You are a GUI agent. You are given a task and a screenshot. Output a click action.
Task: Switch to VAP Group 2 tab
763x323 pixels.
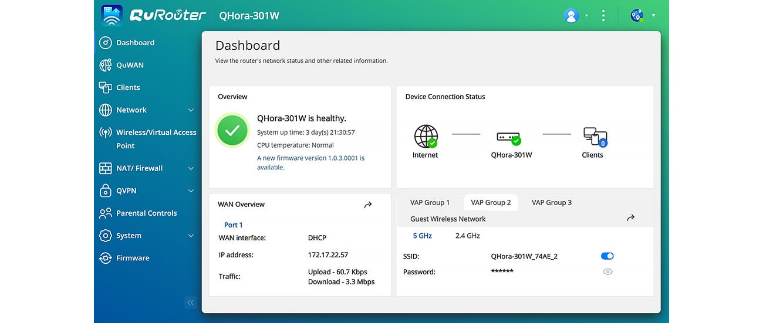coord(491,202)
